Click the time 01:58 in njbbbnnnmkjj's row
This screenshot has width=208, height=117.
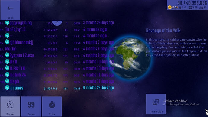[x=77, y=43]
